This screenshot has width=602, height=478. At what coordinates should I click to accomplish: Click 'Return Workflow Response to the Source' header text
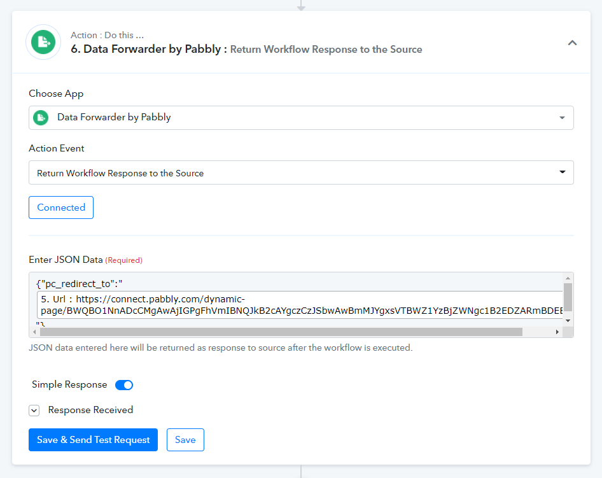click(326, 50)
